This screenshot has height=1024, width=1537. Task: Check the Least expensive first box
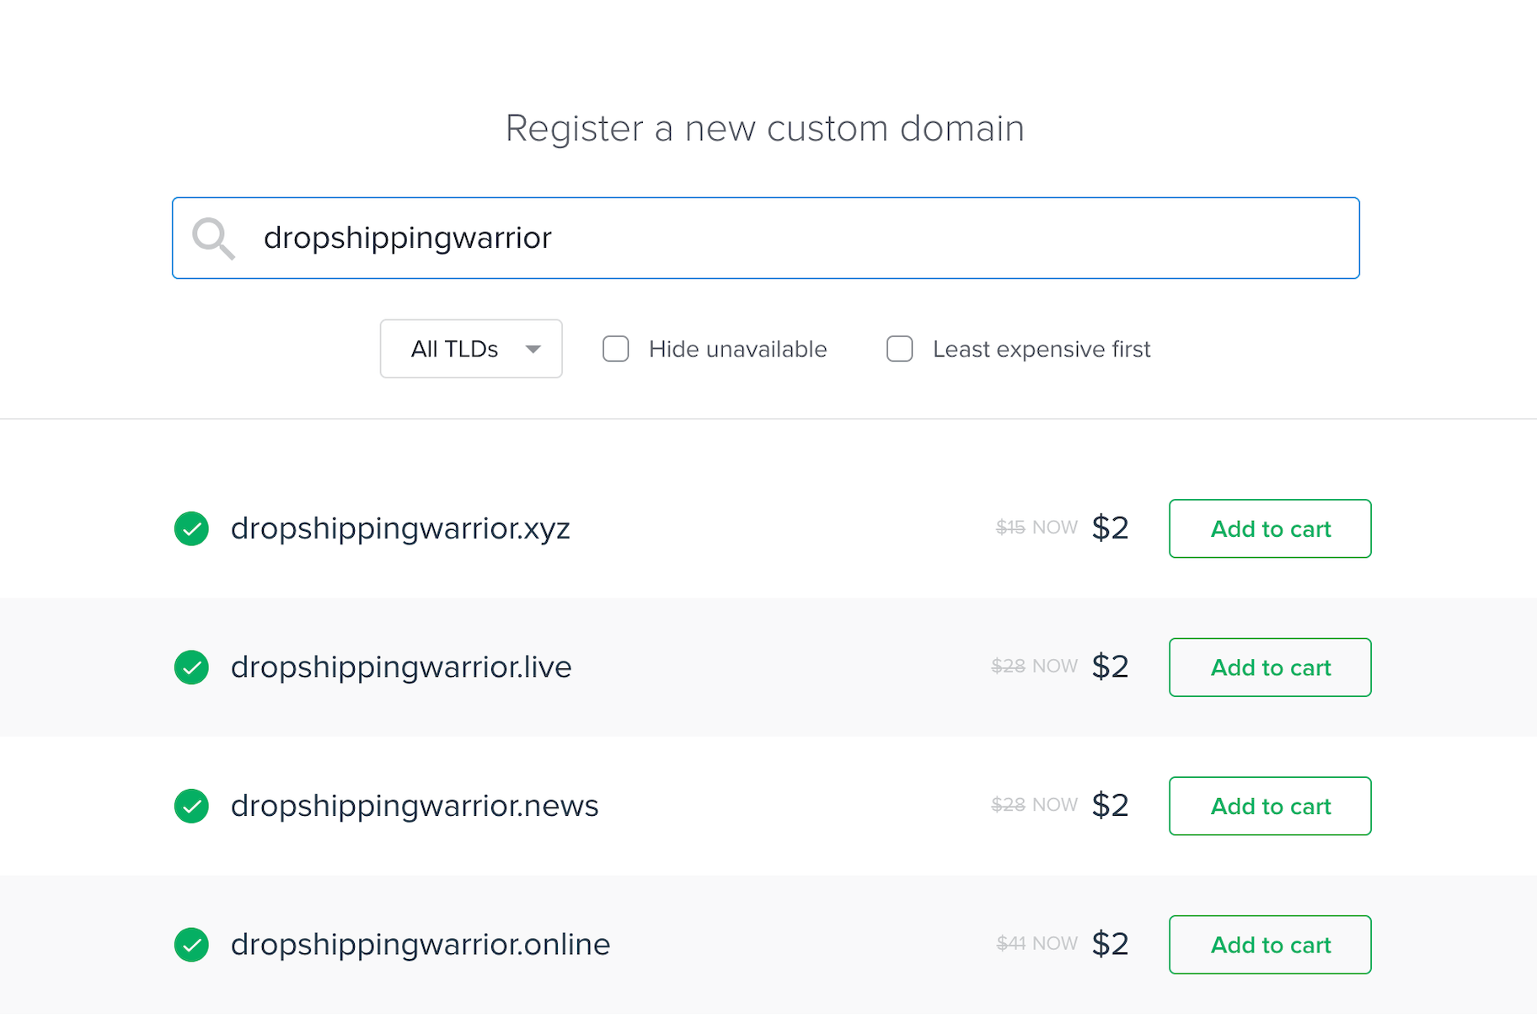[x=900, y=349]
